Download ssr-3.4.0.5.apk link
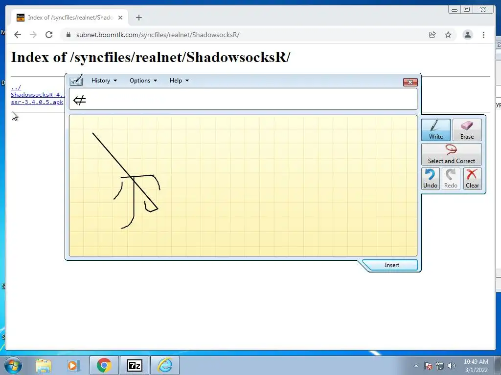This screenshot has width=501, height=375. (x=37, y=102)
